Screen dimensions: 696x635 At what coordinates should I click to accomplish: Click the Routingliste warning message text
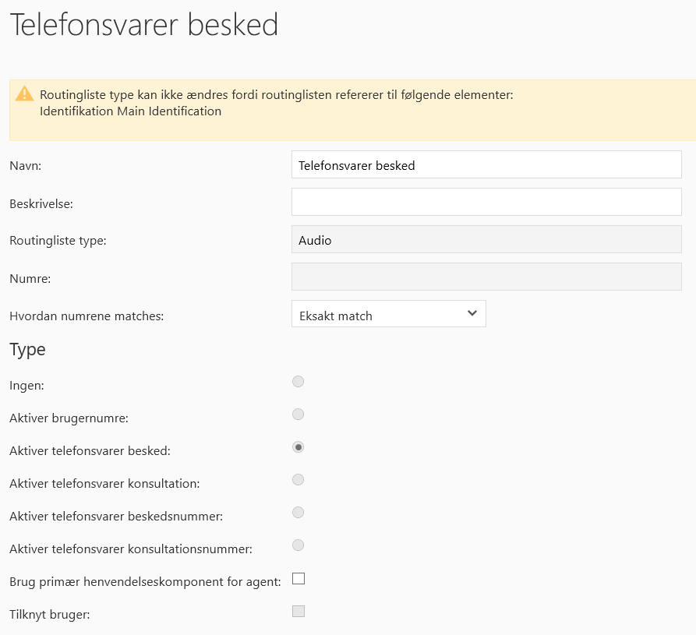click(x=276, y=95)
